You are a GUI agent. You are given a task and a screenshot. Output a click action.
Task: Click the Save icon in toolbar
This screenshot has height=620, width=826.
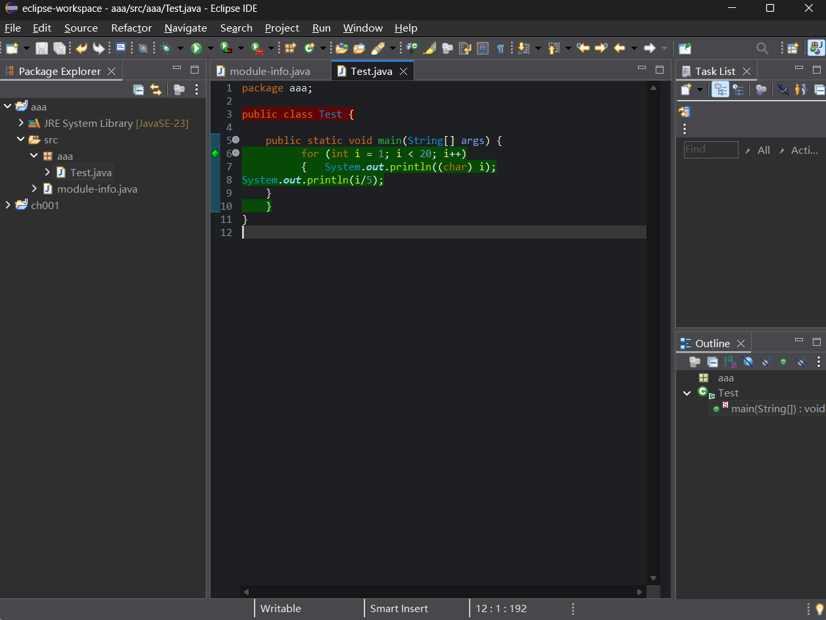coord(41,48)
